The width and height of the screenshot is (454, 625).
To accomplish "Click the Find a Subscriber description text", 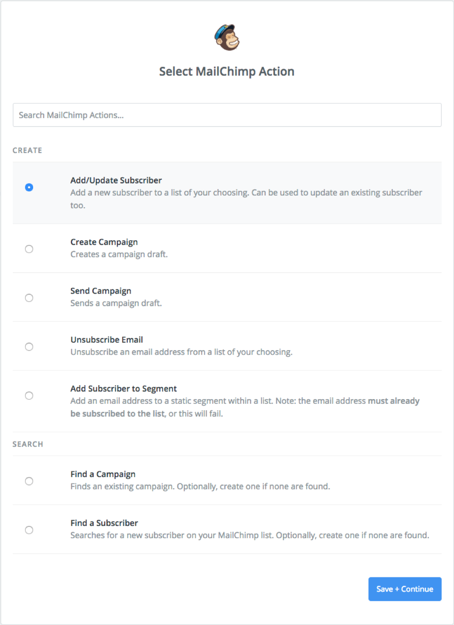I will [249, 535].
